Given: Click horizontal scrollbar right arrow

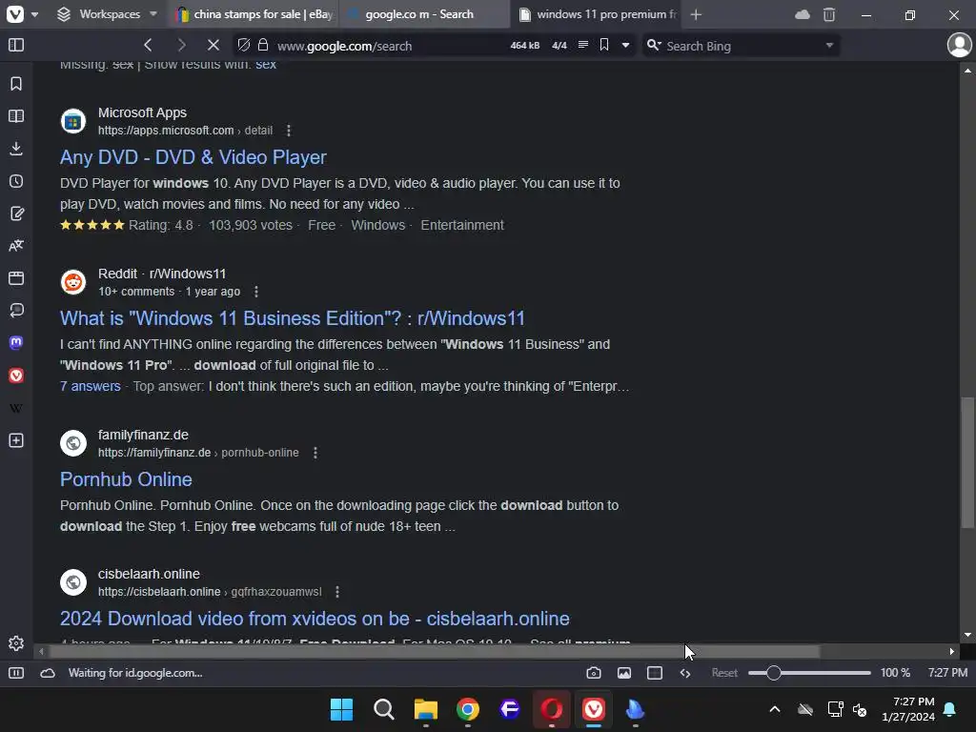Looking at the screenshot, I should pos(952,651).
